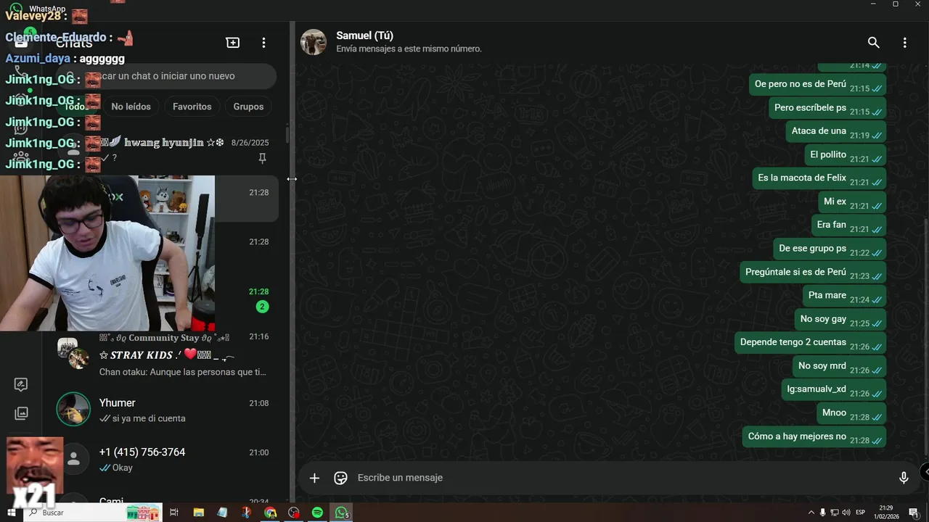Open the +1 (415) contact avatar
The width and height of the screenshot is (929, 522).
[73, 459]
